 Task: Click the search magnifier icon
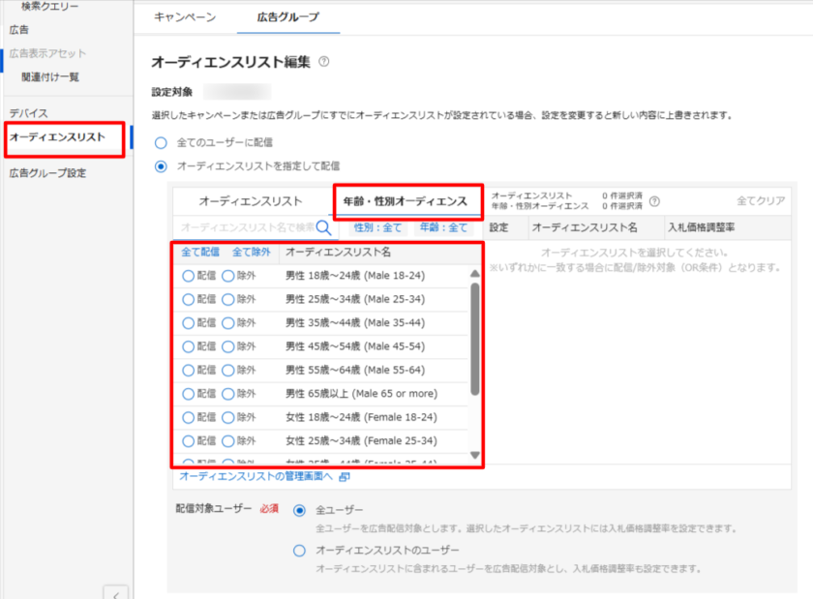click(x=323, y=227)
